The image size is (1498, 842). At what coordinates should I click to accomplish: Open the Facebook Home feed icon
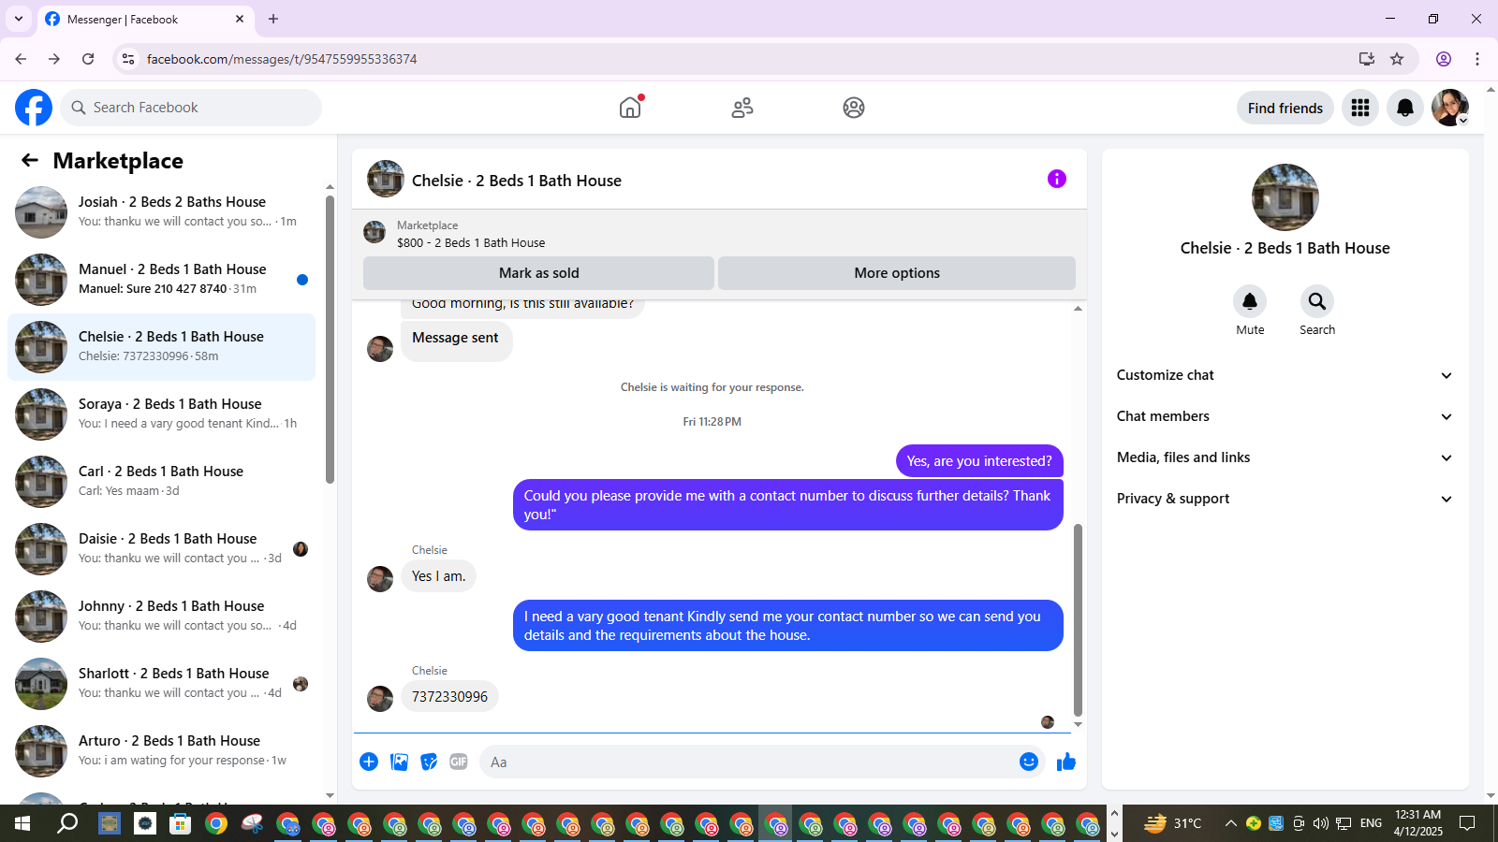click(630, 108)
